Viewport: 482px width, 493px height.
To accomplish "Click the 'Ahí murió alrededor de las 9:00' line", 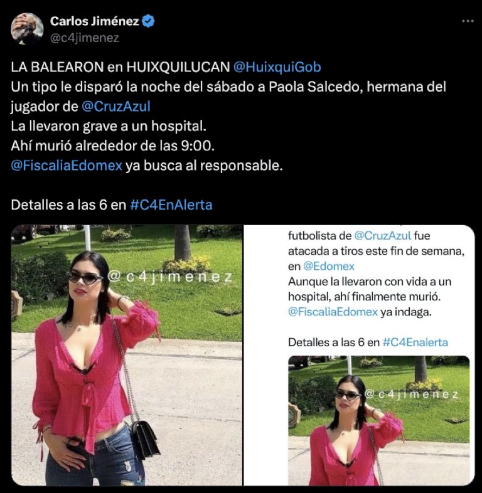I will coord(112,146).
